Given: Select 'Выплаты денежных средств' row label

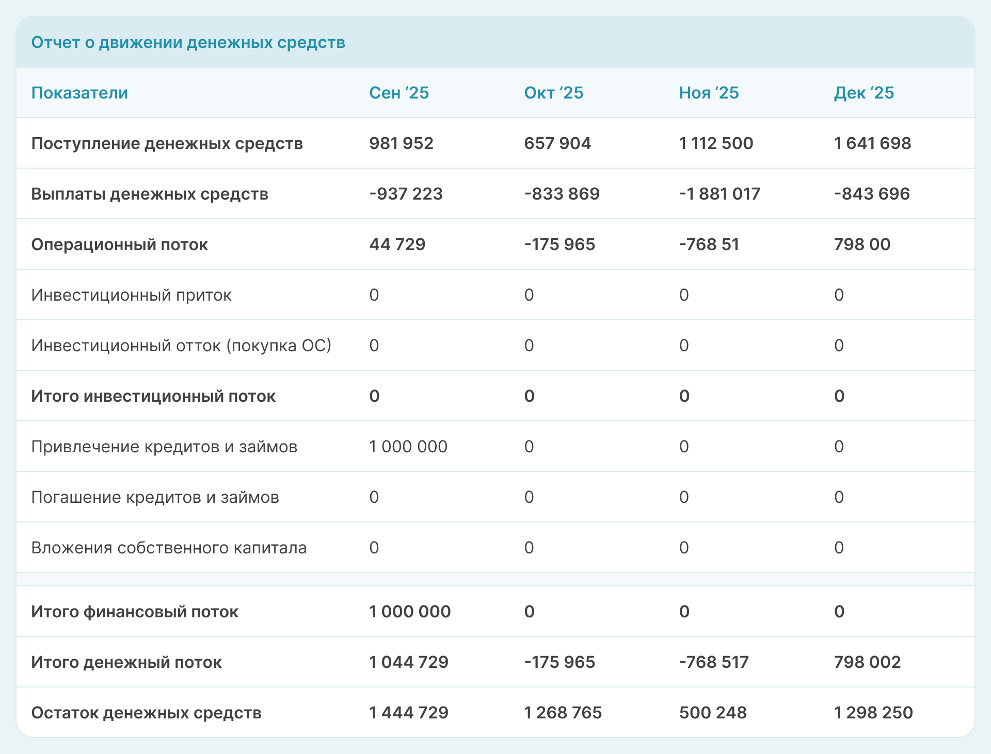Looking at the screenshot, I should 150,194.
